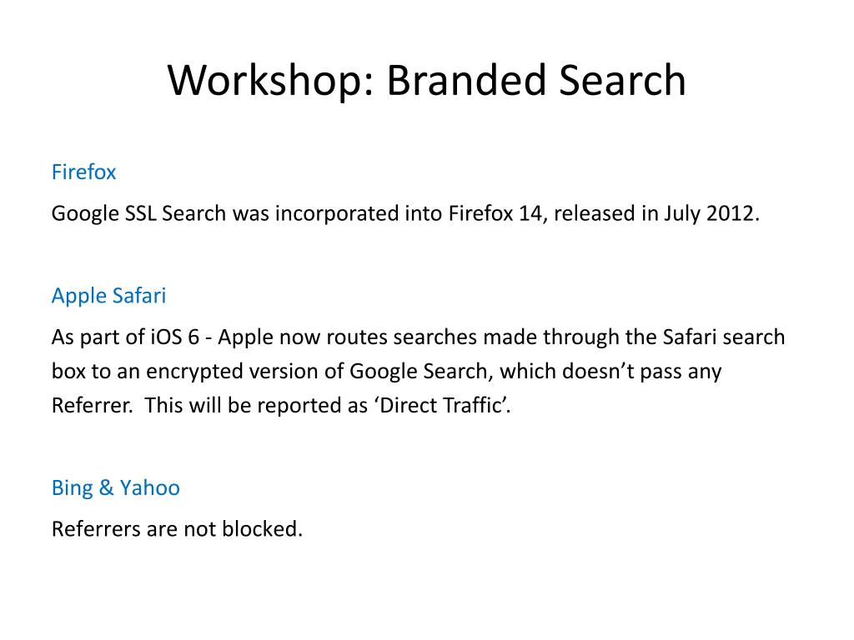The width and height of the screenshot is (854, 640).
Task: Click the sentence 'Referrers are not blocked.'
Action: tap(177, 529)
